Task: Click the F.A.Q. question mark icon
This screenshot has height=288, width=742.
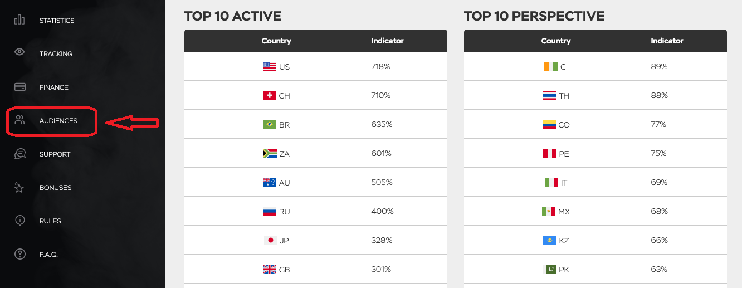Action: coord(19,254)
